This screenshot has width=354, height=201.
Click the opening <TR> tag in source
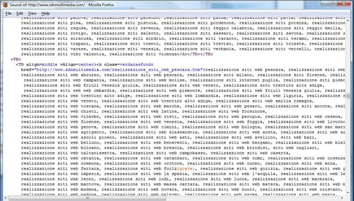pos(16,59)
